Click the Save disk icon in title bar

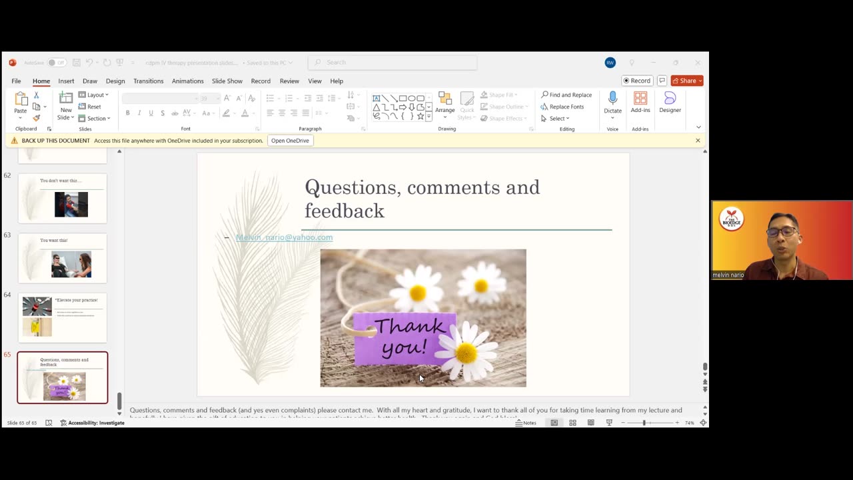pos(77,63)
